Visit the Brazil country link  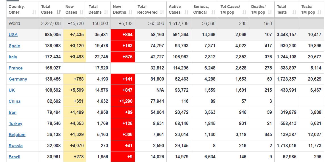click(14, 157)
